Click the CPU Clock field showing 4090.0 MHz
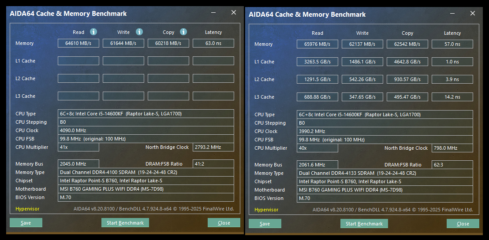Screen dimensions: 489x240 (x=146, y=130)
